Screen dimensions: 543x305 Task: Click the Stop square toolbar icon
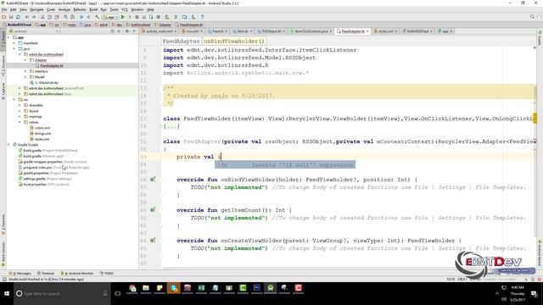159,17
